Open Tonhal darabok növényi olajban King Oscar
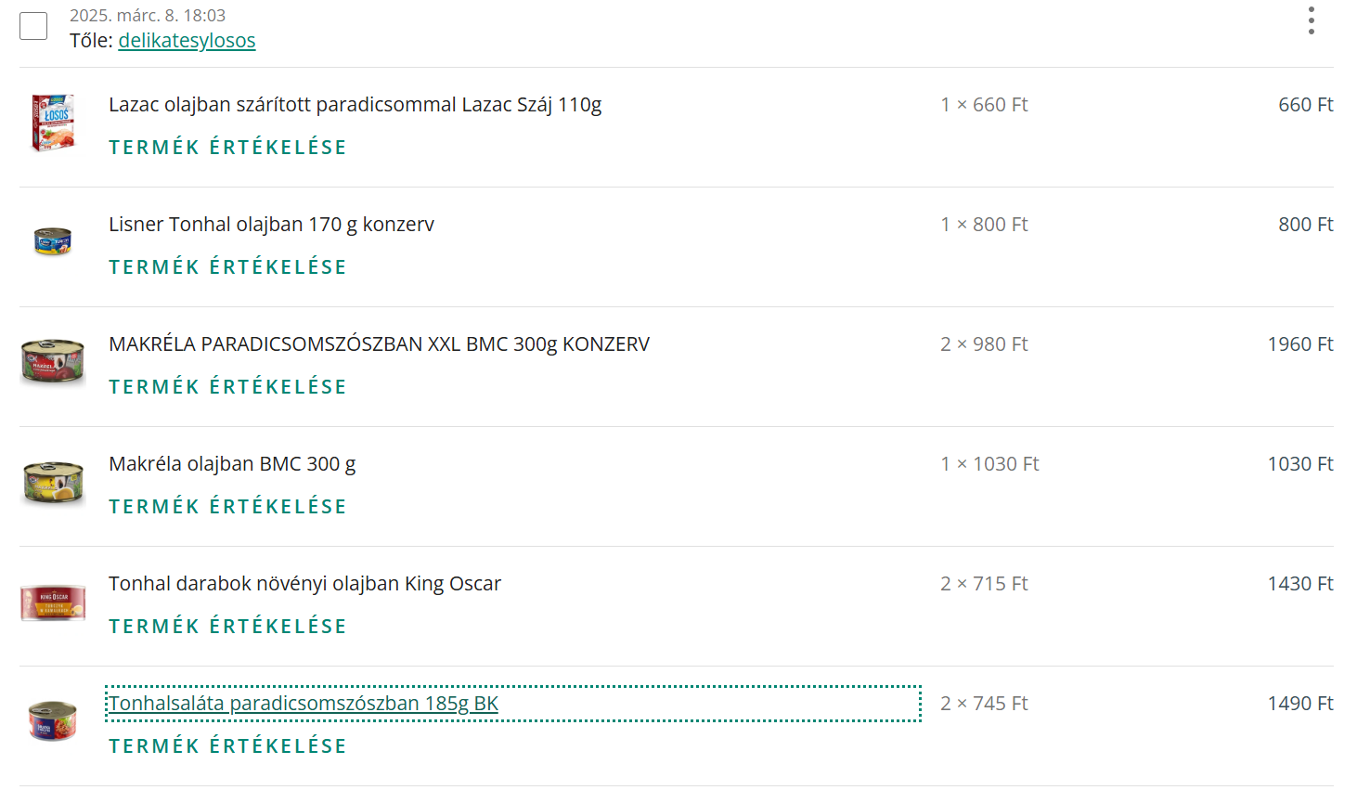 (304, 584)
